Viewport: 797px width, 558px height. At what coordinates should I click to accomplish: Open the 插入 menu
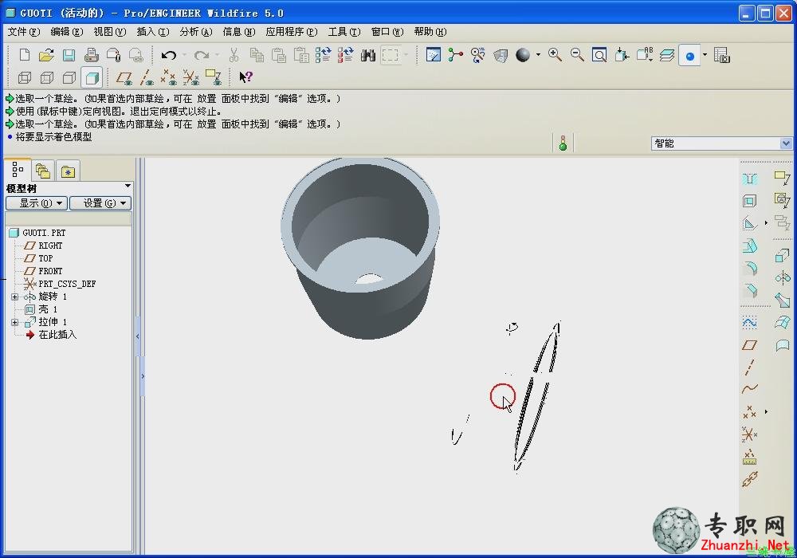tap(152, 32)
